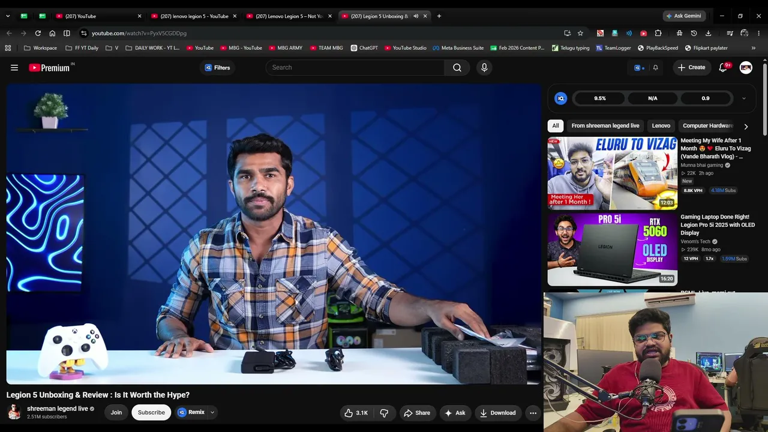Open the YouTube guide hamburger menu
The width and height of the screenshot is (768, 432).
(14, 68)
